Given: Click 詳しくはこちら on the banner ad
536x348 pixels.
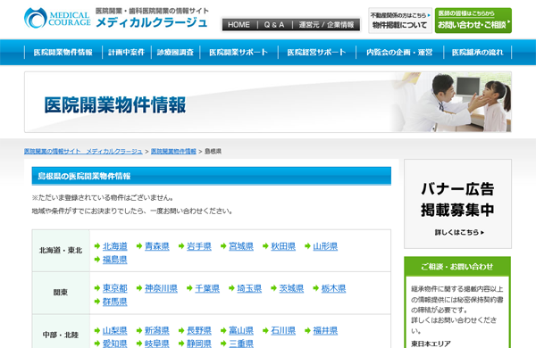Looking at the screenshot, I should point(459,232).
